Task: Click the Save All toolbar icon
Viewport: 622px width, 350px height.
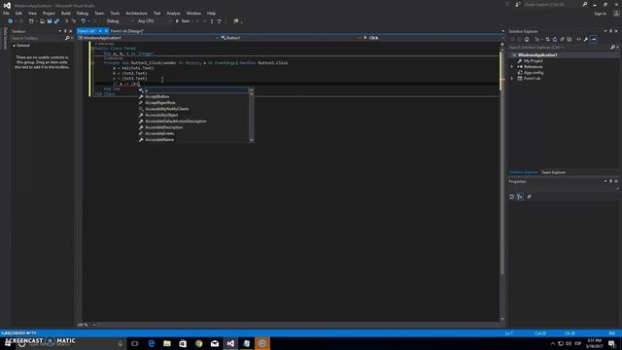Action: click(x=56, y=21)
